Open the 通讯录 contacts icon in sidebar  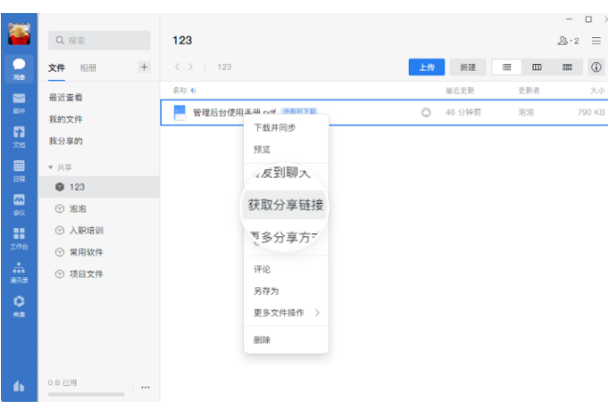(x=19, y=271)
